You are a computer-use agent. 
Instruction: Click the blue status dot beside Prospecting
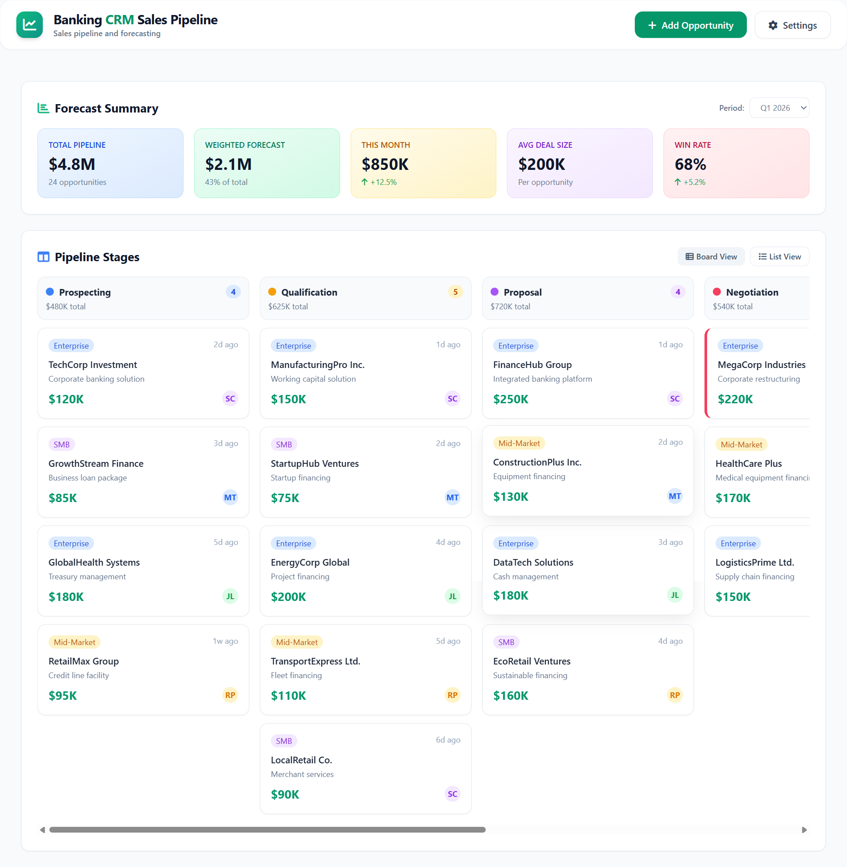pos(50,291)
